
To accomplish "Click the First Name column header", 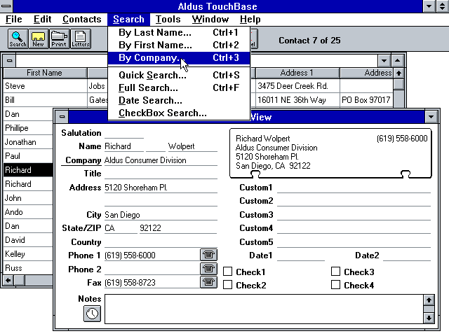I will point(45,73).
